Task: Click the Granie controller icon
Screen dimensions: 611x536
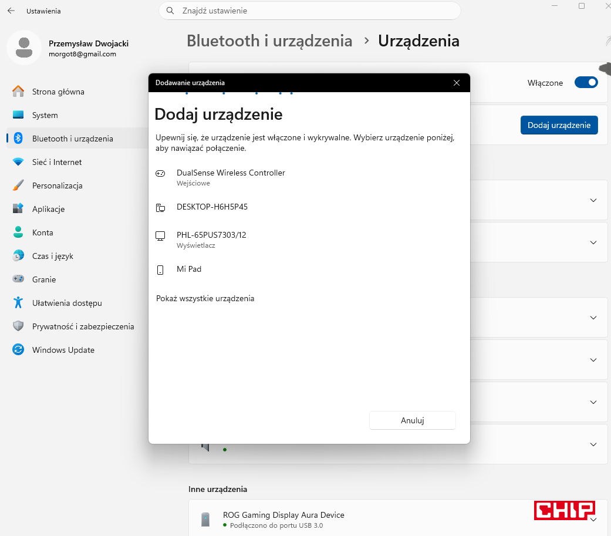Action: click(x=18, y=279)
